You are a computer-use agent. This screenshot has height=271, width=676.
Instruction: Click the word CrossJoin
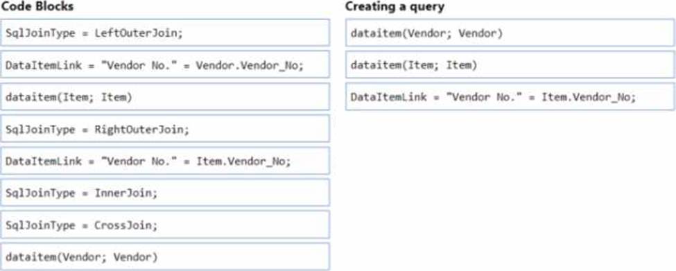[123, 225]
